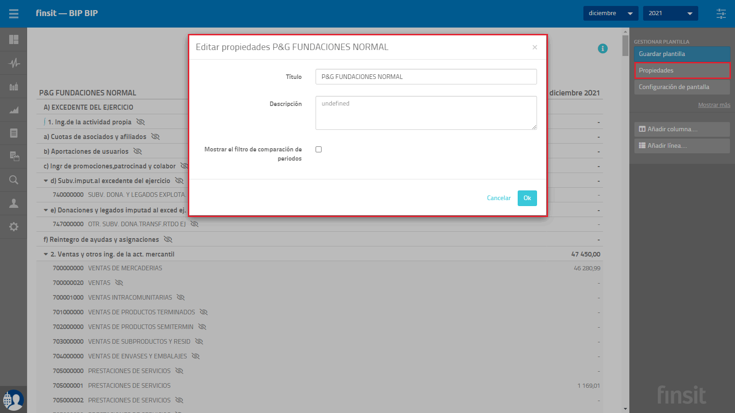Image resolution: width=735 pixels, height=413 pixels.
Task: Confirm the dialog with Ok button
Action: click(527, 198)
